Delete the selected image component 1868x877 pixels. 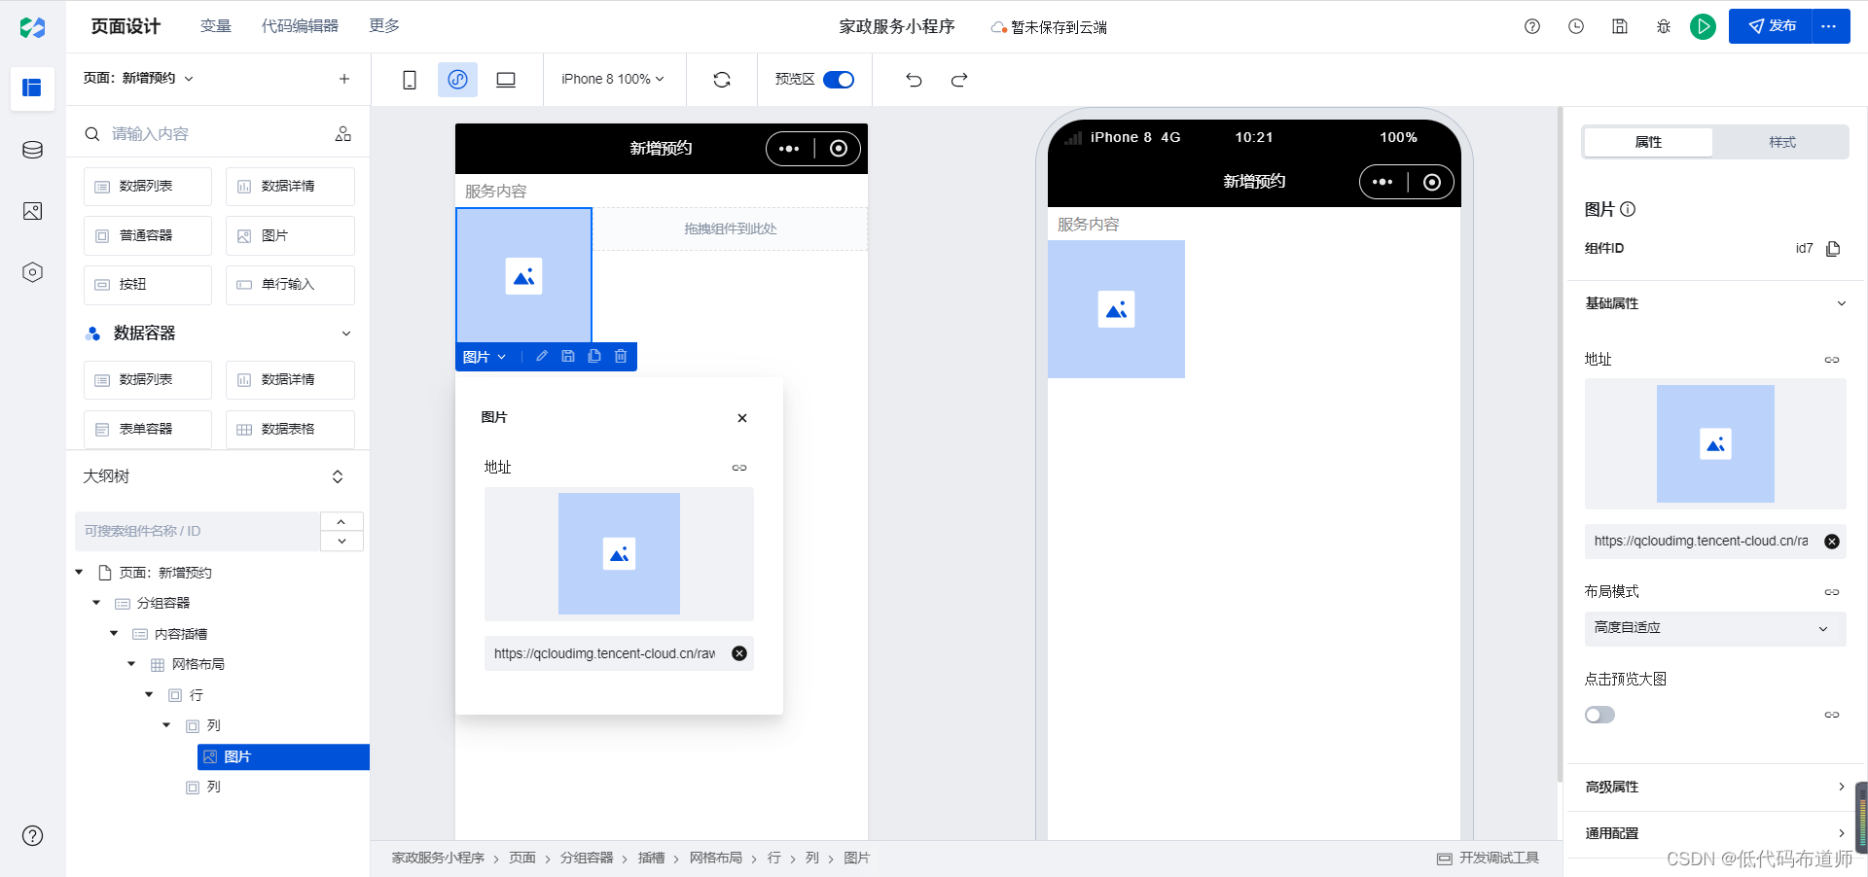tap(621, 356)
